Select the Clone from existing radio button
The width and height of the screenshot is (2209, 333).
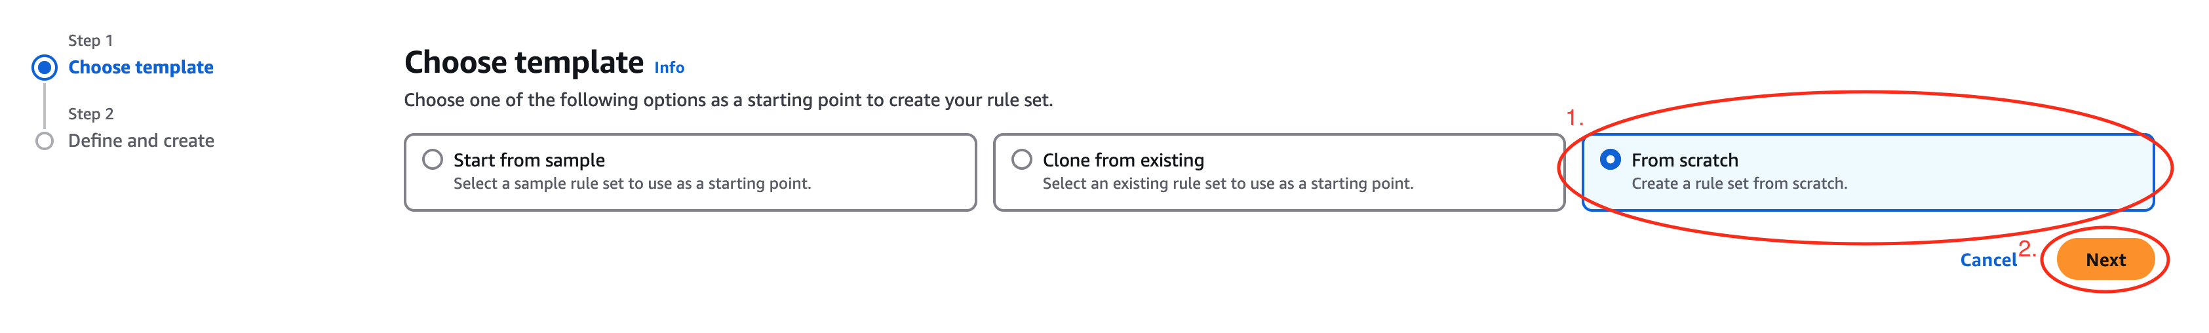point(1021,160)
